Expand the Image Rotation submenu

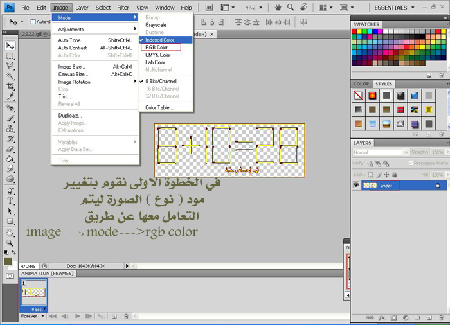click(96, 82)
